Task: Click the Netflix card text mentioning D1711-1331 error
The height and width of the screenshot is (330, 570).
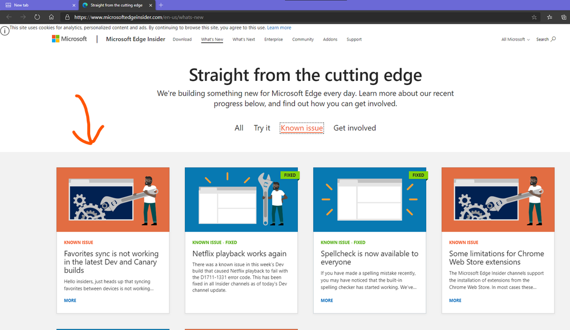Action: [240, 277]
